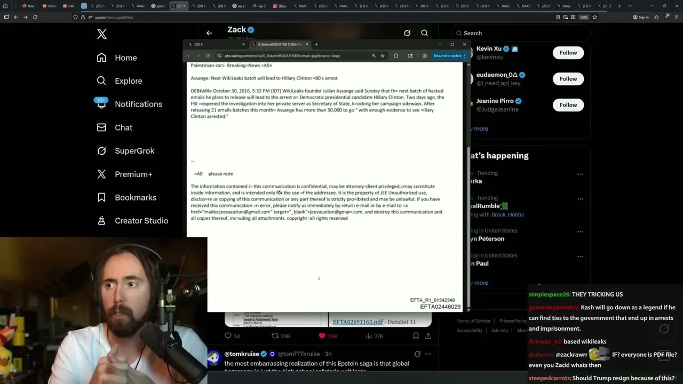This screenshot has height=384, width=683.
Task: Click the pbs.twimg.com address bar
Action: [x=300, y=55]
